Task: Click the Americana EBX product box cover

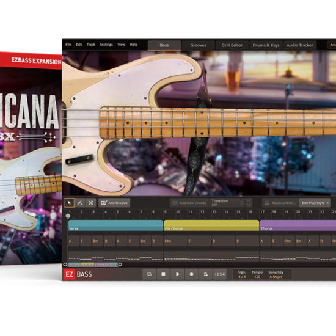Action: (31, 158)
